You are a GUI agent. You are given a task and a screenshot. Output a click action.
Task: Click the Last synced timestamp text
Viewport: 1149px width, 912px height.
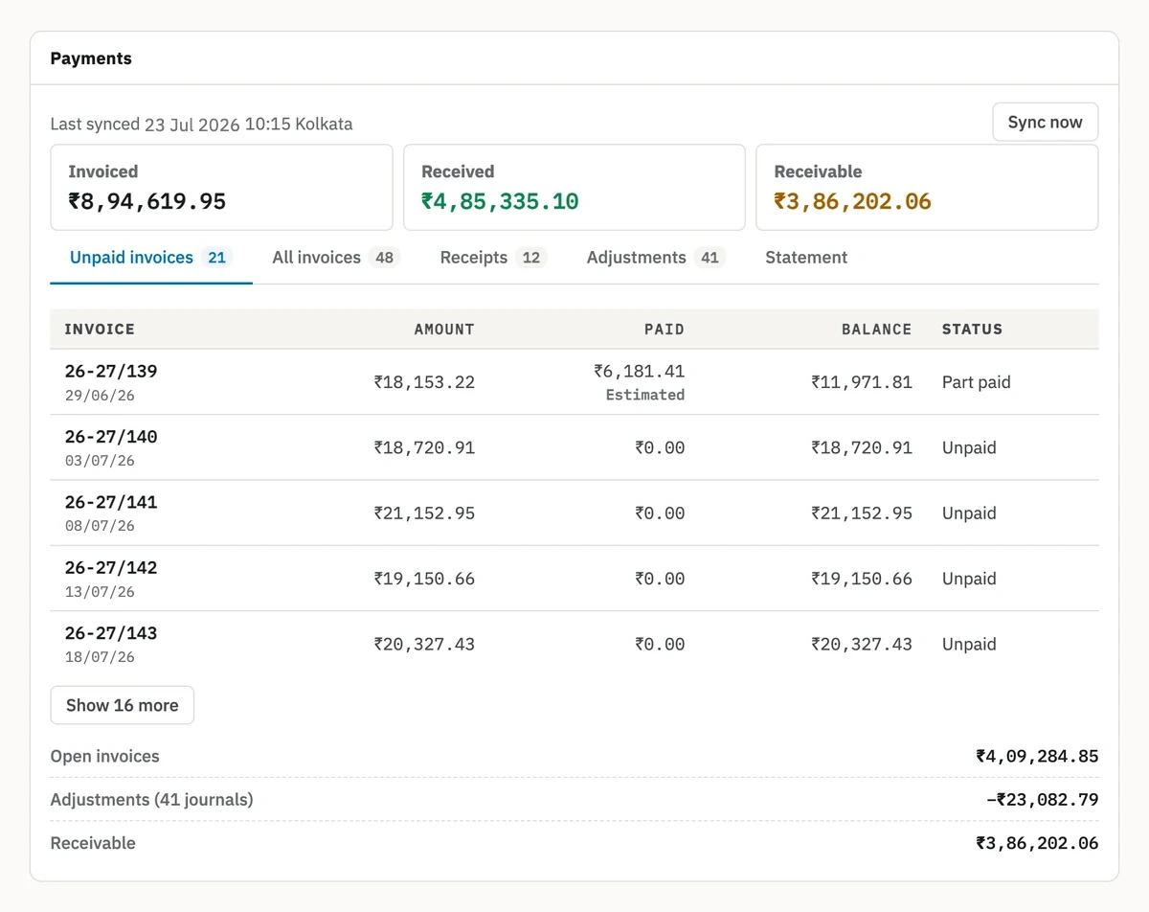[x=201, y=124]
